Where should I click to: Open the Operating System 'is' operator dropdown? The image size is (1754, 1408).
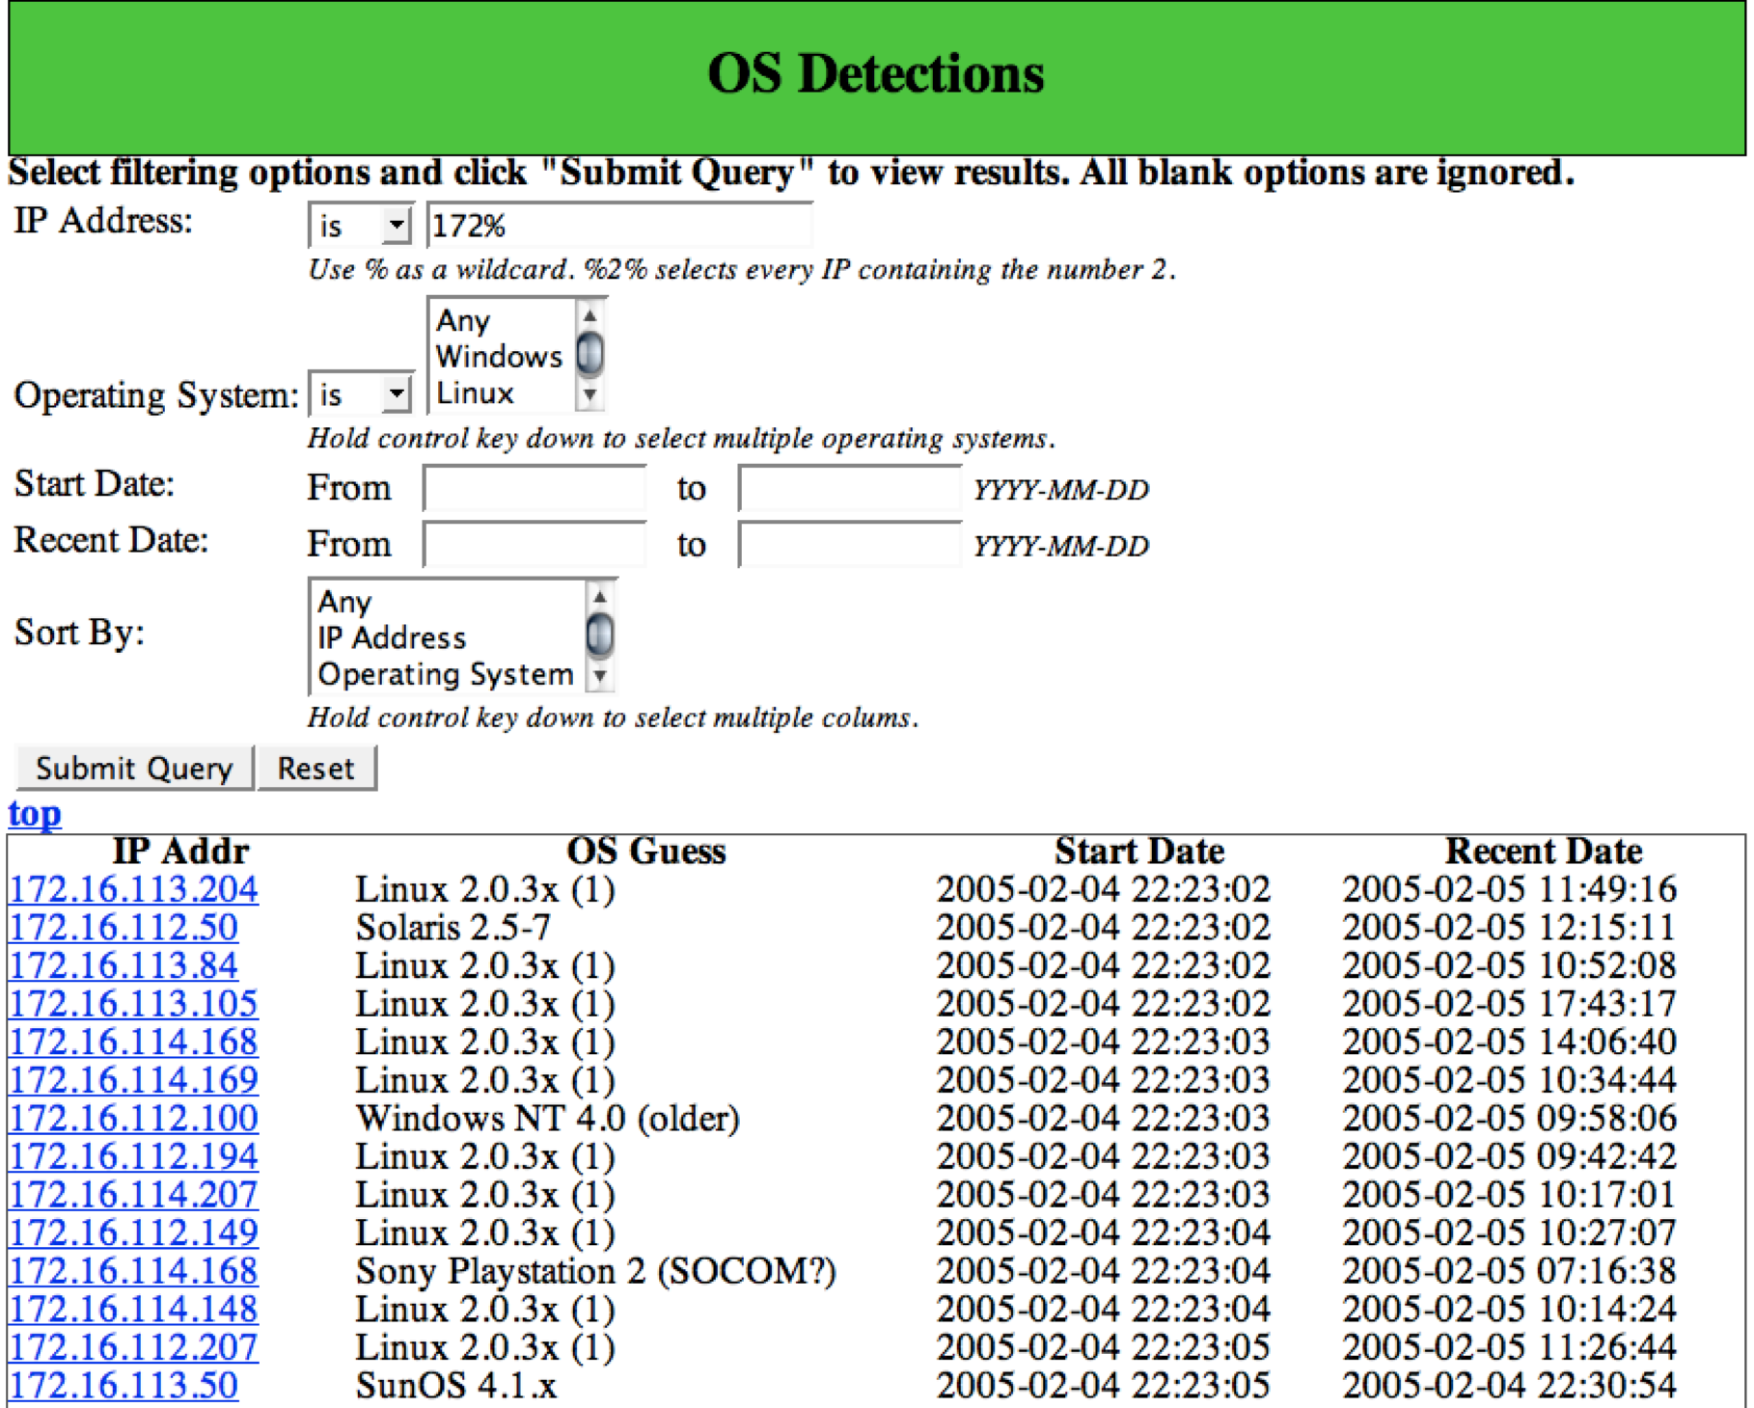(x=361, y=394)
